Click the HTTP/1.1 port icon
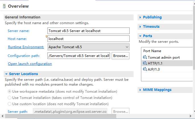195x119 pixels. coord(145,63)
